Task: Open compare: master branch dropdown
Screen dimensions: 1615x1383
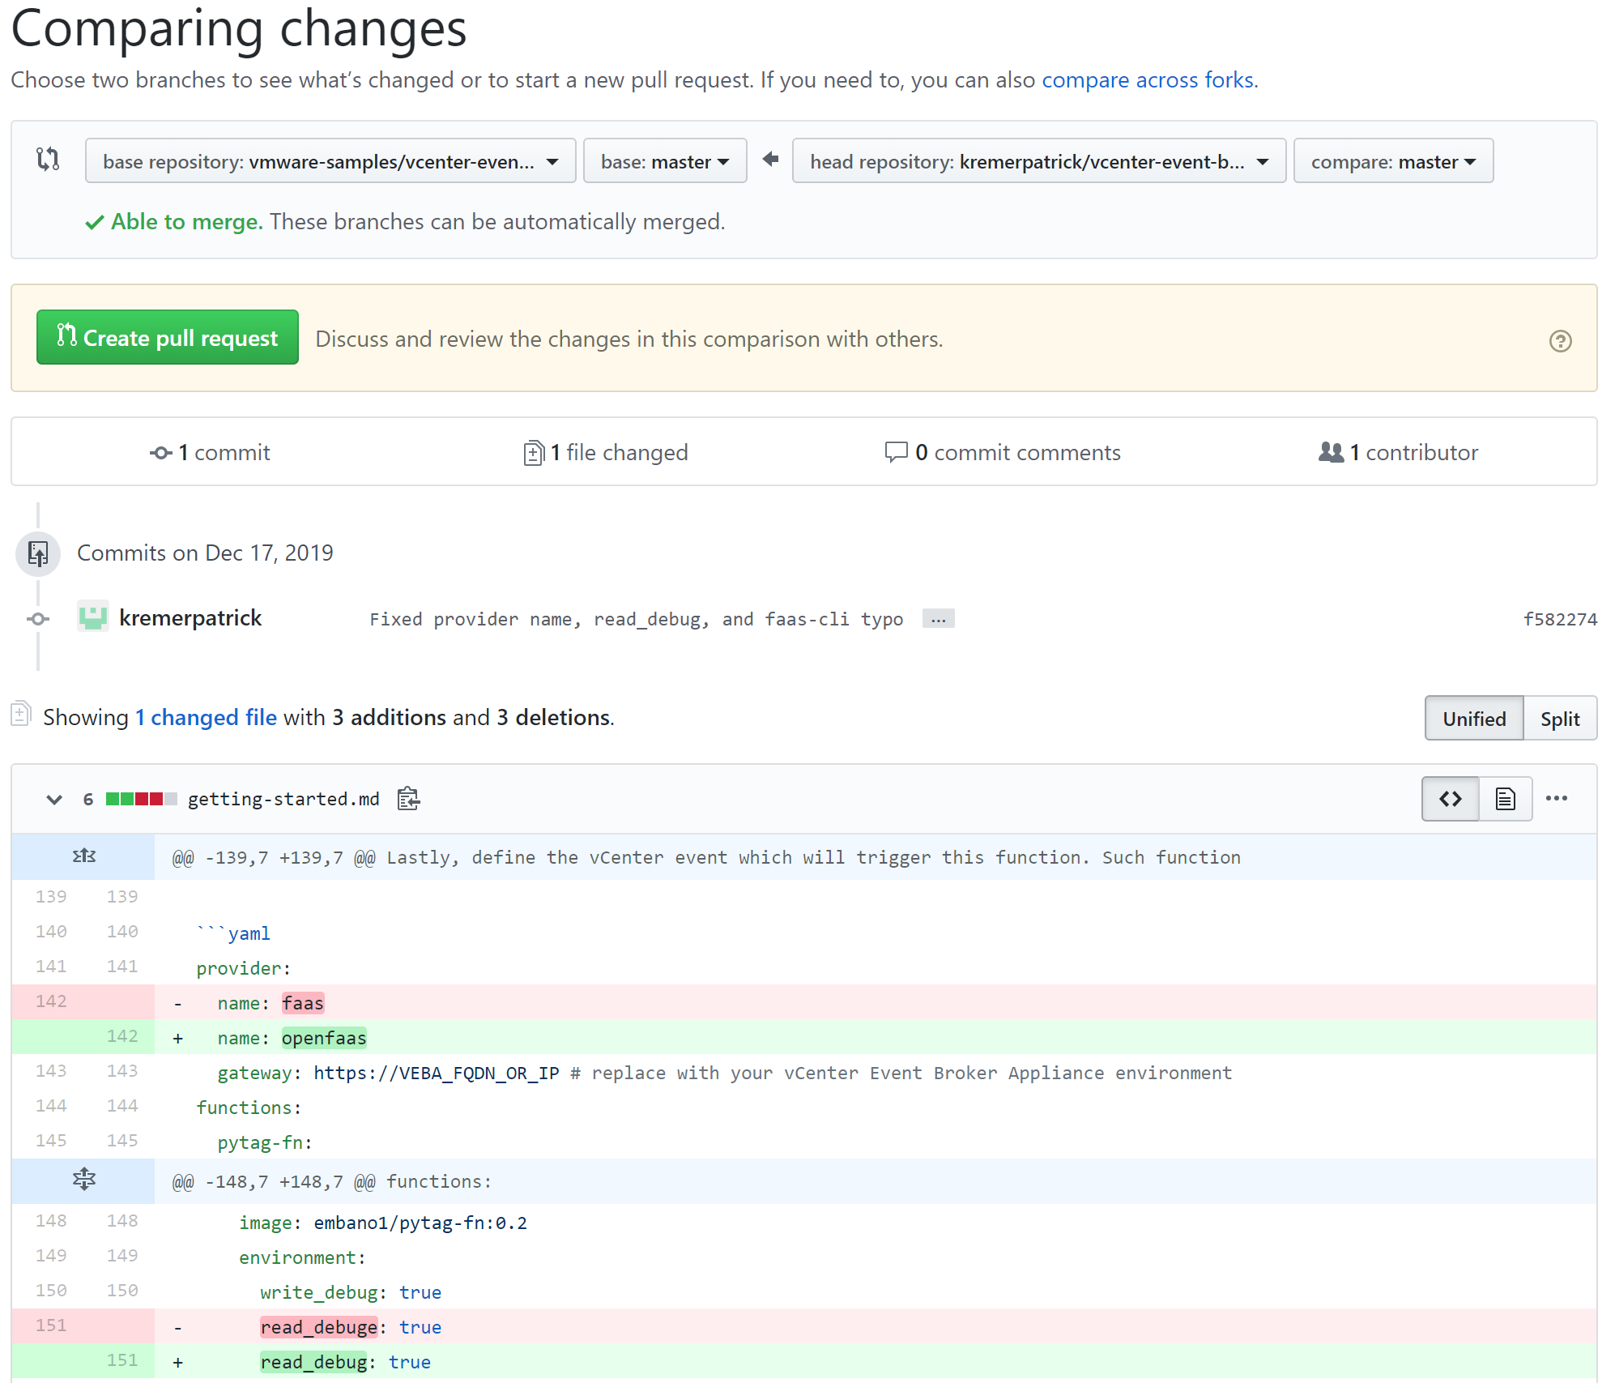Action: pos(1392,161)
